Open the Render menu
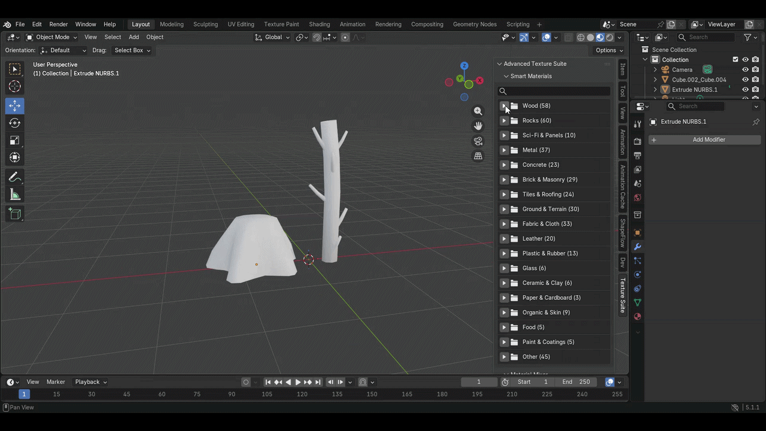766x431 pixels. pos(59,24)
